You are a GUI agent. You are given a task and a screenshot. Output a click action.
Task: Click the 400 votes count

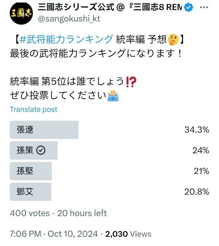coord(30,213)
